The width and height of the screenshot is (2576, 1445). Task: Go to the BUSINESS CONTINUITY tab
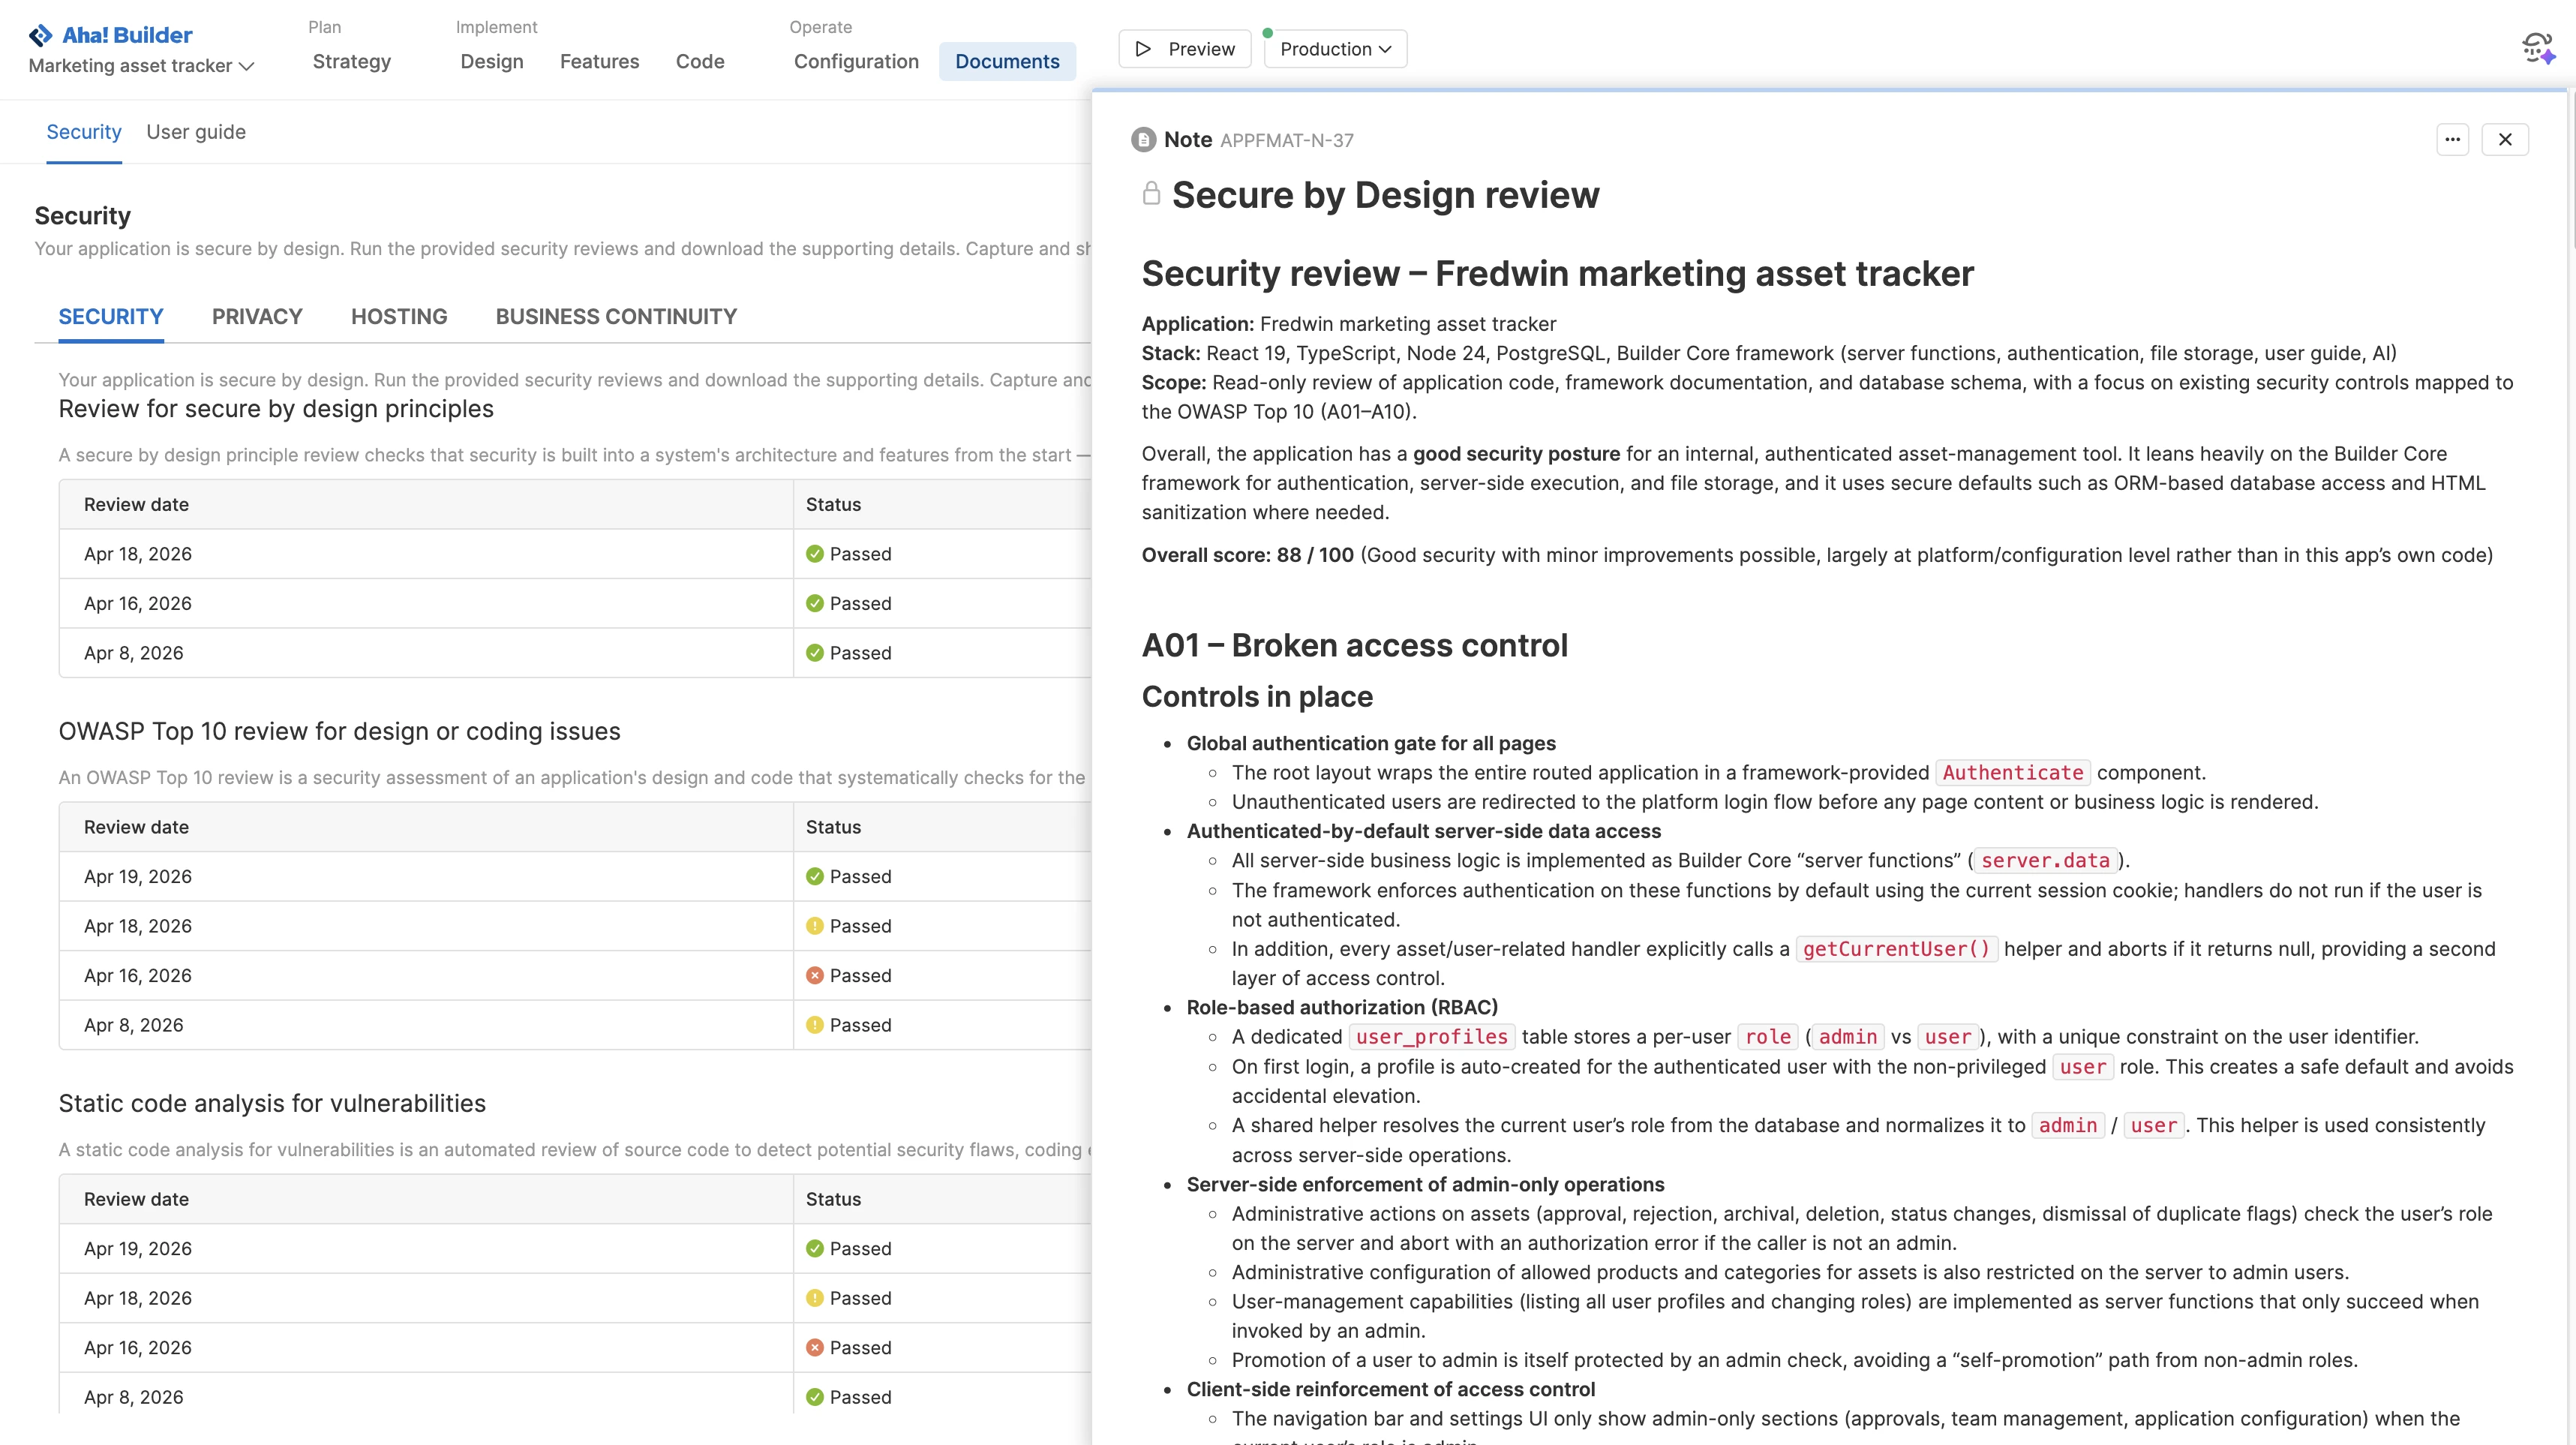(616, 317)
